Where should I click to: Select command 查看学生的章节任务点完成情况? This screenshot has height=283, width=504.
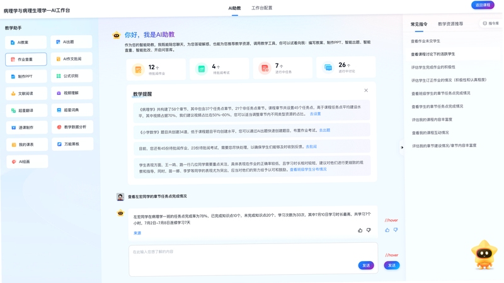coord(437,106)
